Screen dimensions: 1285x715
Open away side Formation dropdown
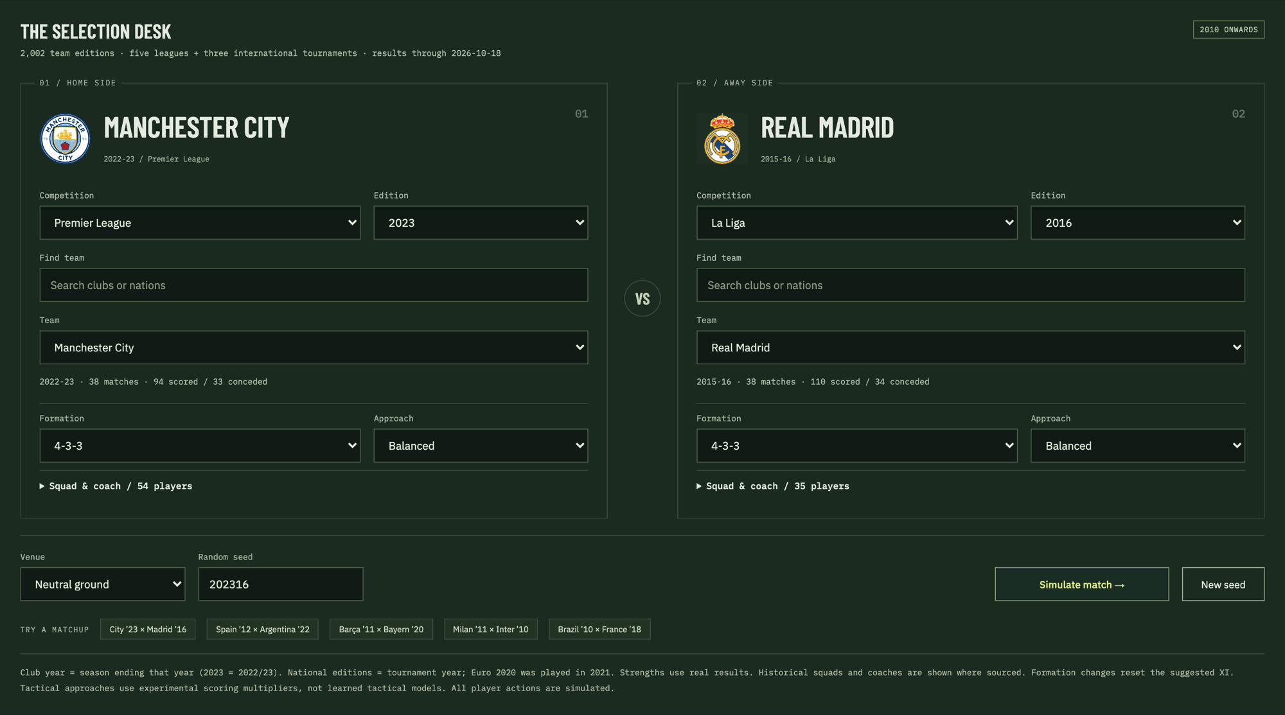click(x=857, y=446)
